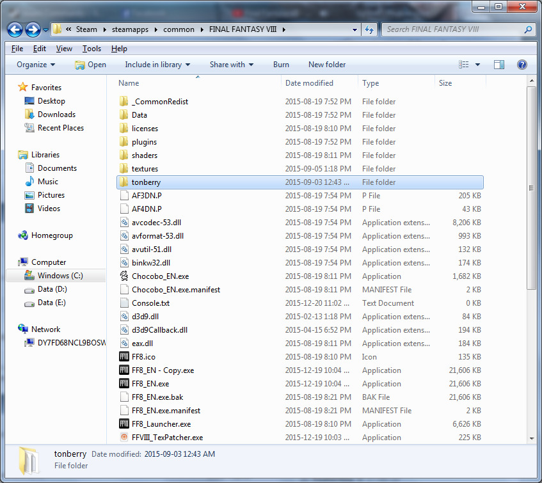Open the Organize dropdown
The width and height of the screenshot is (542, 483).
[36, 65]
